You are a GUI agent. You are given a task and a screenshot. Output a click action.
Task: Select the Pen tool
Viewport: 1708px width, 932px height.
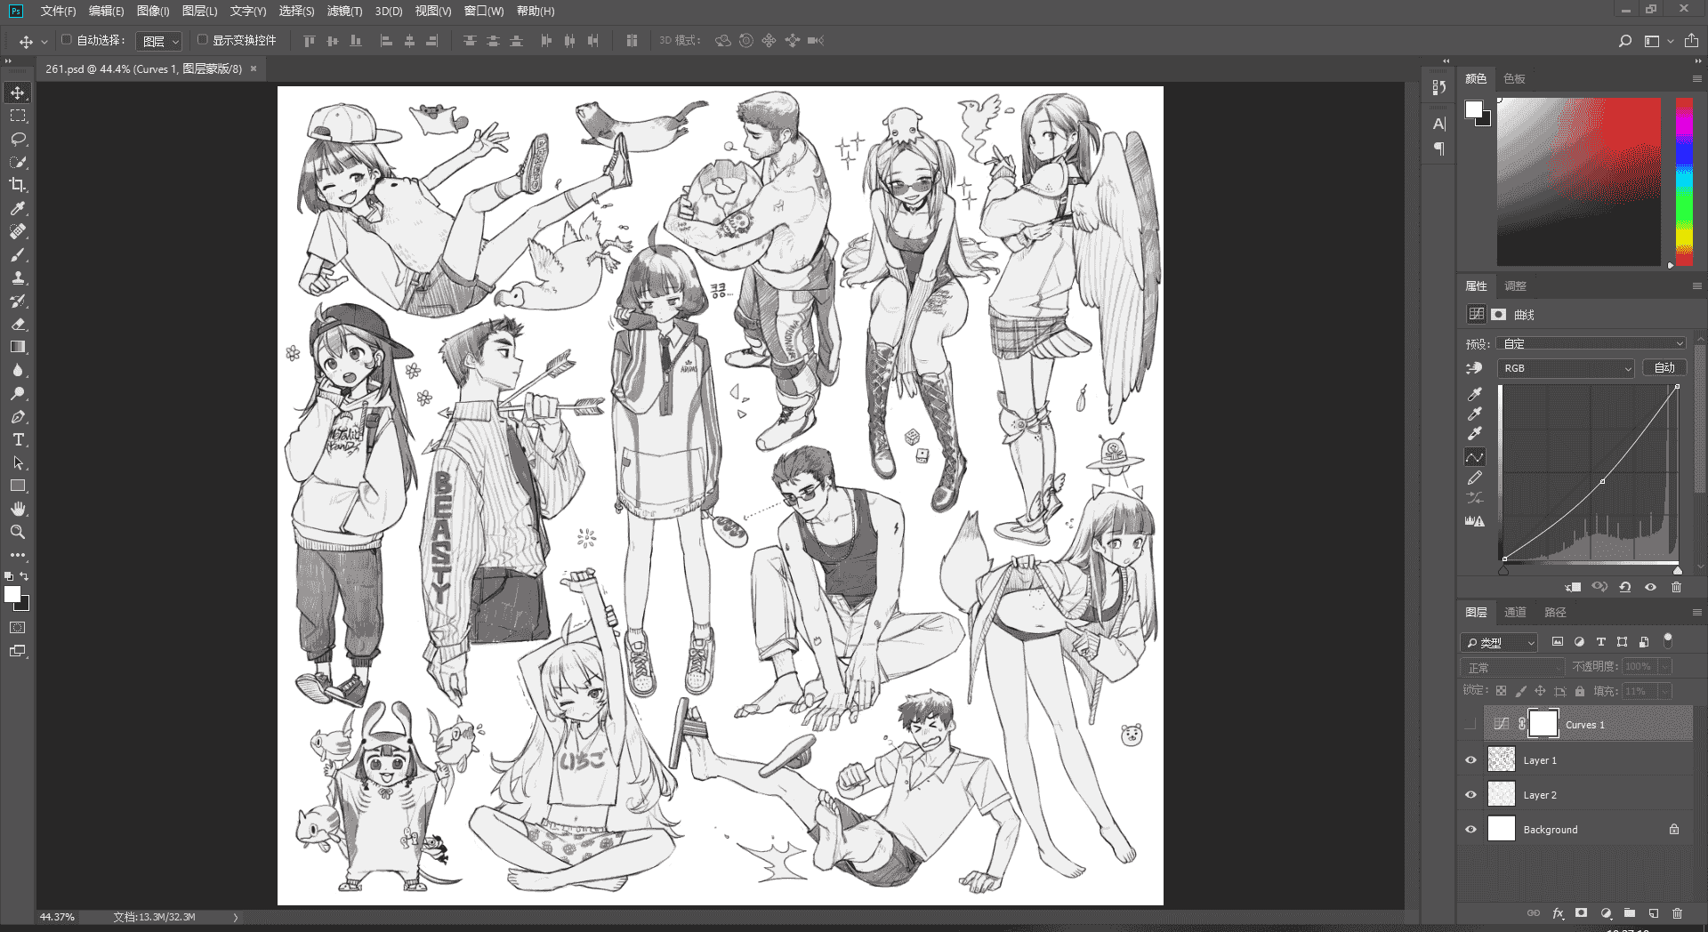[x=18, y=416]
